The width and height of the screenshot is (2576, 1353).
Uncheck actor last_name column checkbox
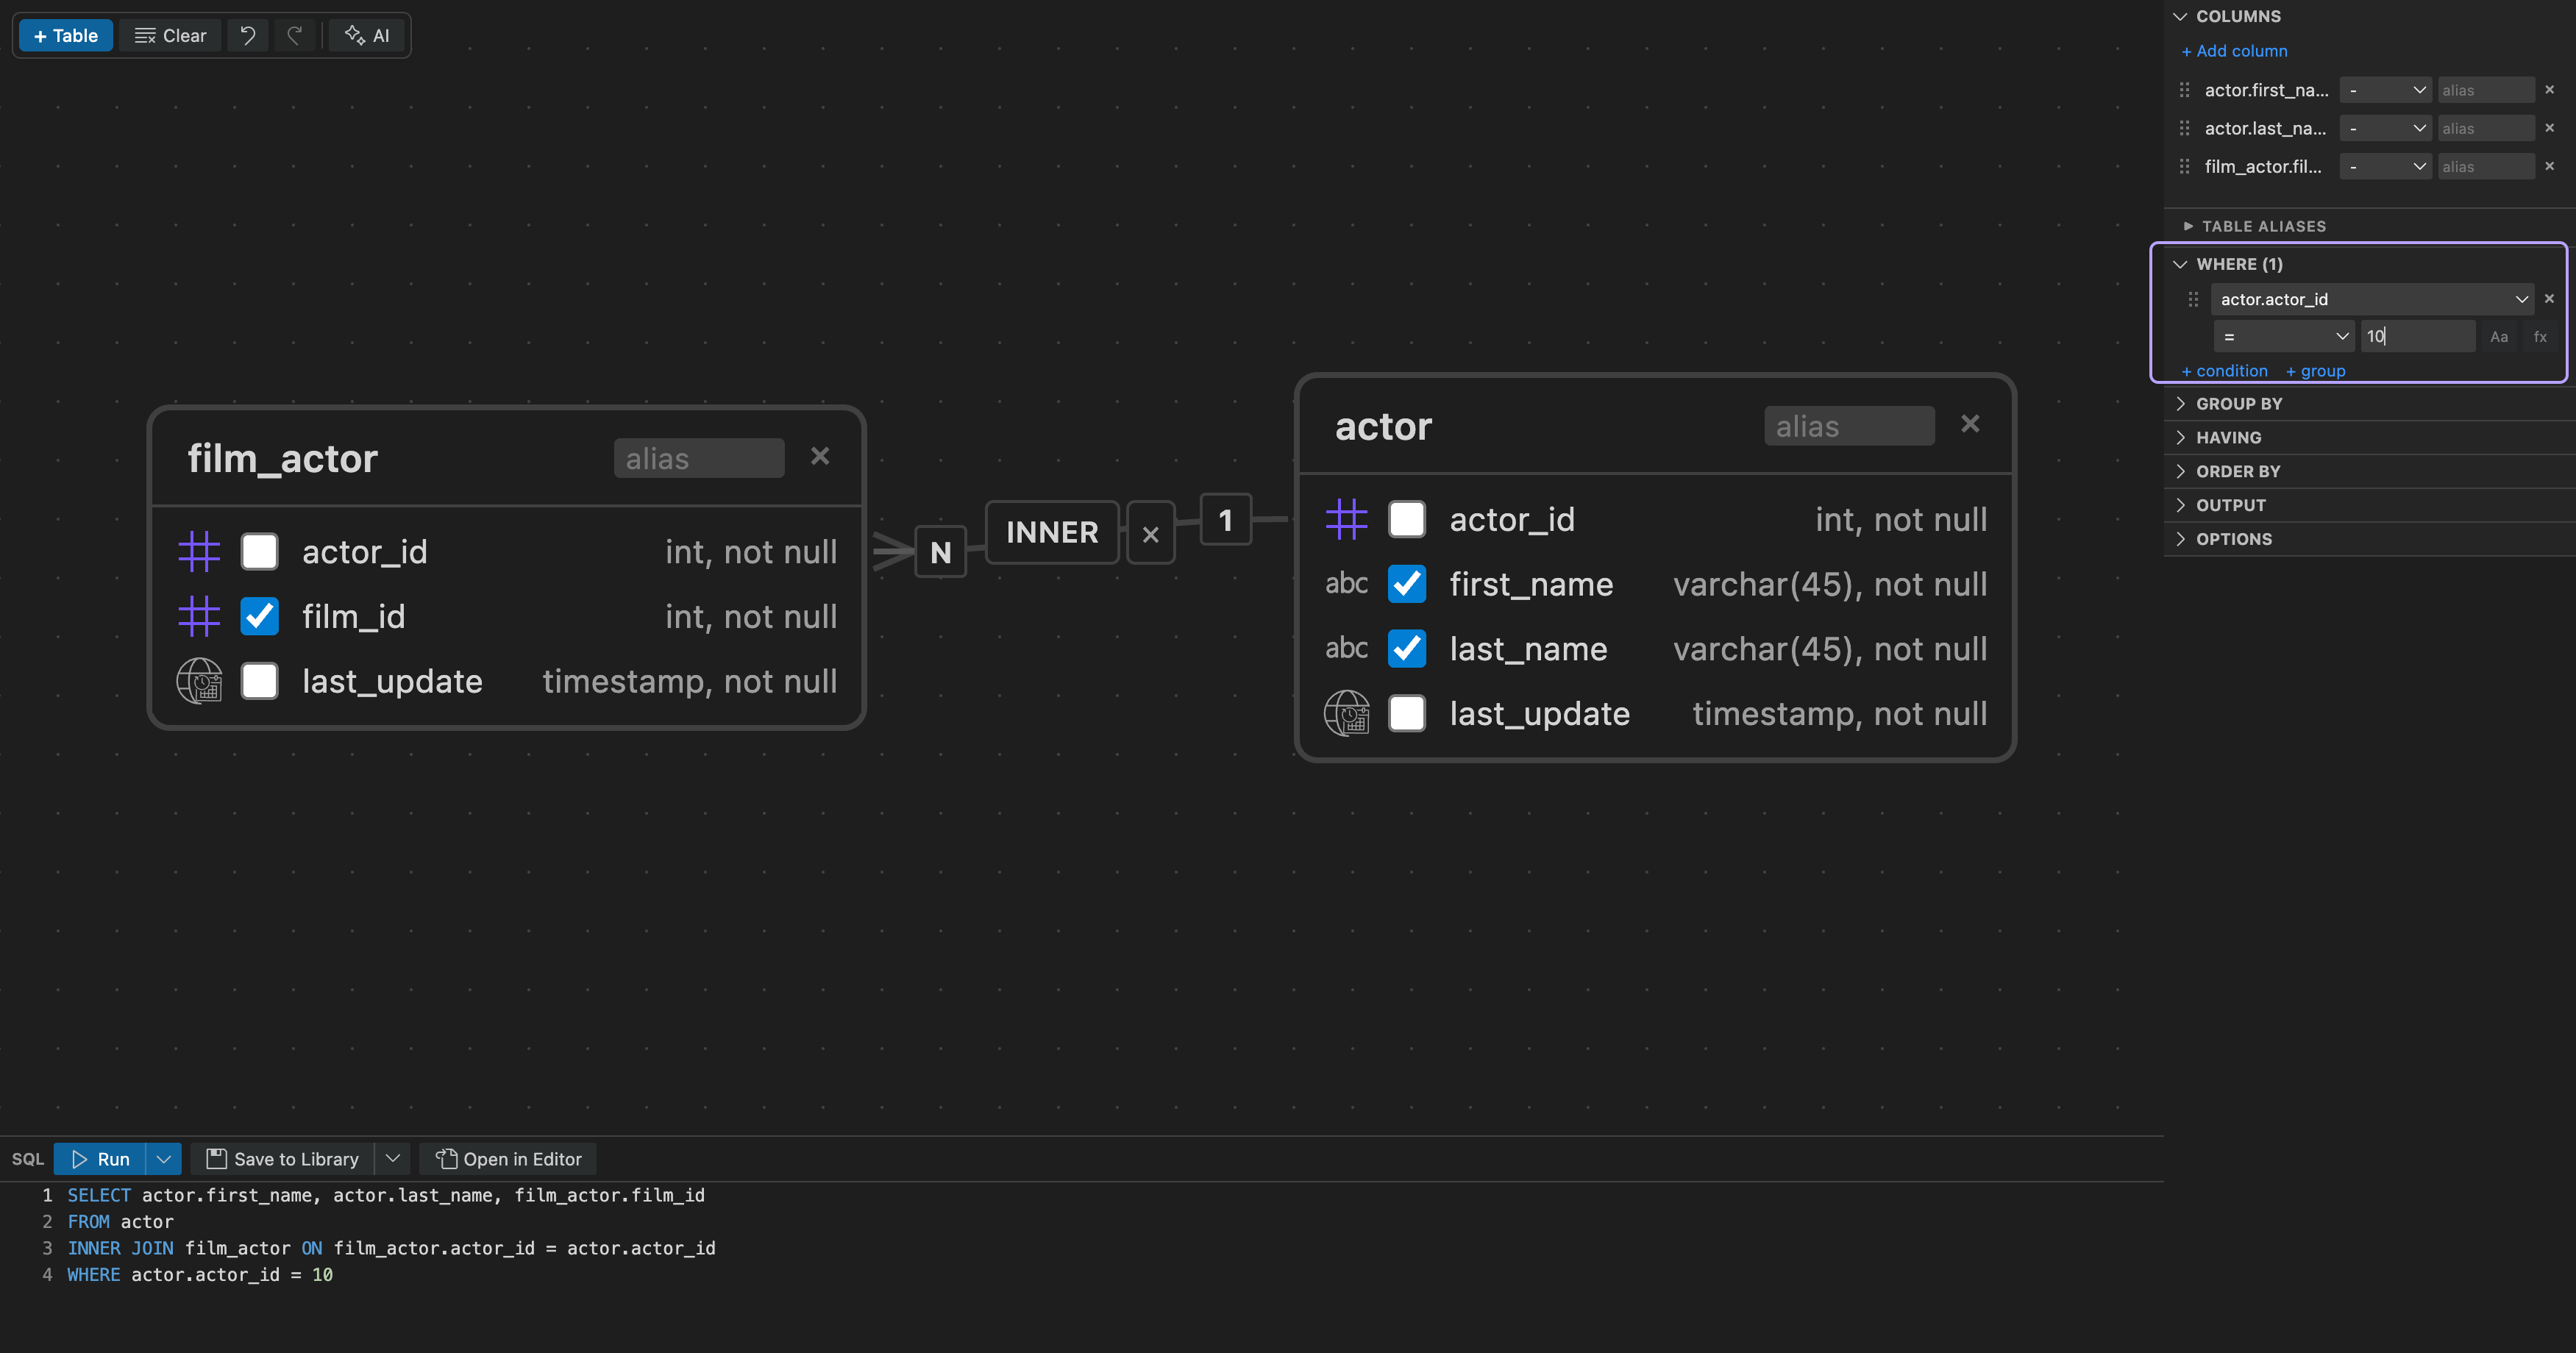click(1407, 649)
